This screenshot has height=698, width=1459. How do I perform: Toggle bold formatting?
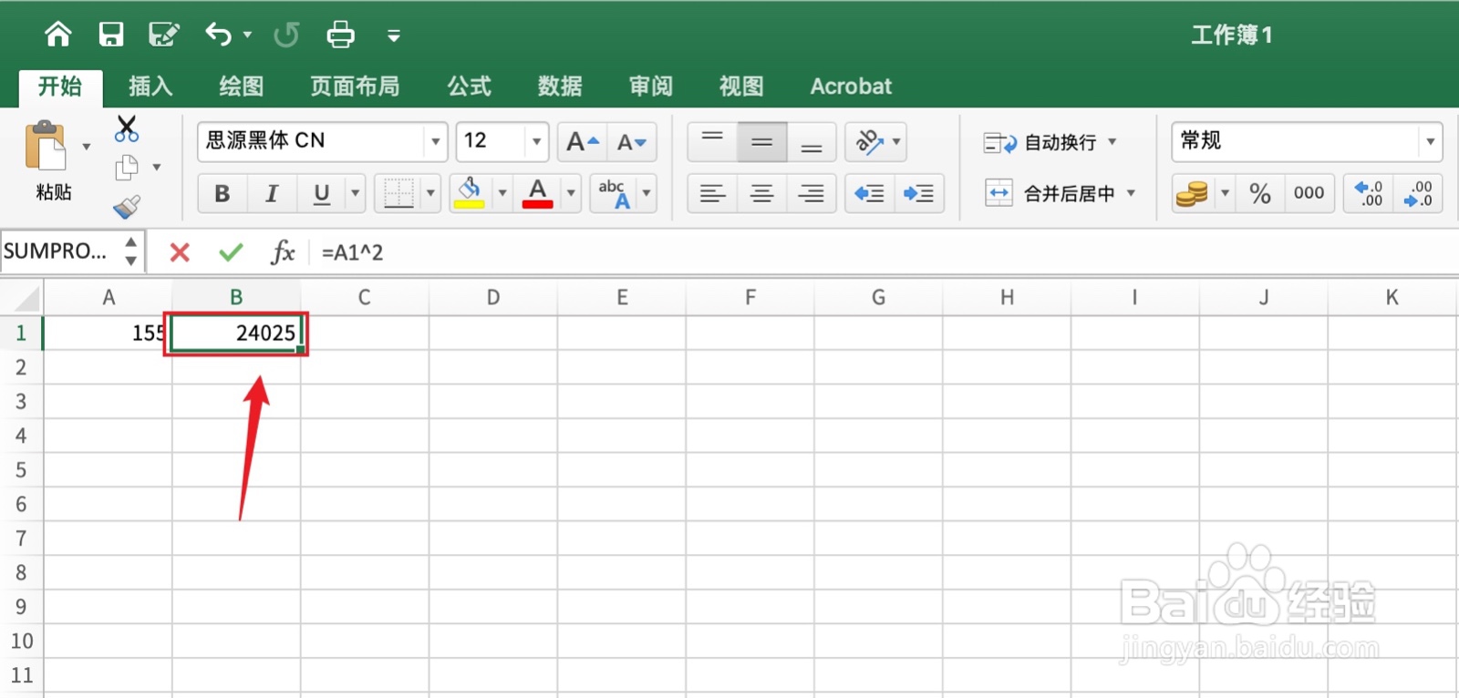pos(222,193)
